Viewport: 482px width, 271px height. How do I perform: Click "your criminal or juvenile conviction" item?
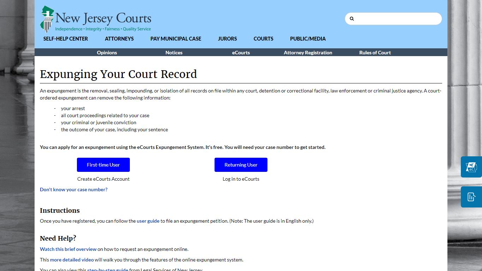pos(98,122)
